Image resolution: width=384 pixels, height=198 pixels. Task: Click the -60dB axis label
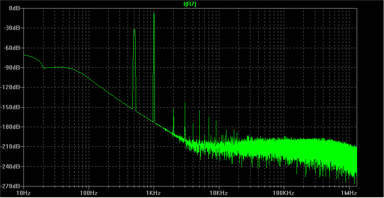click(x=12, y=48)
